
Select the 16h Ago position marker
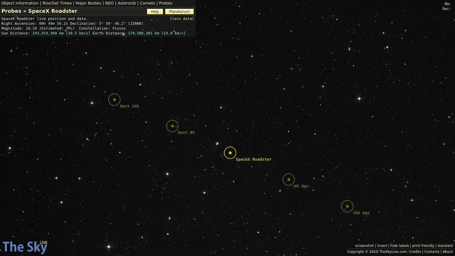coord(347,206)
